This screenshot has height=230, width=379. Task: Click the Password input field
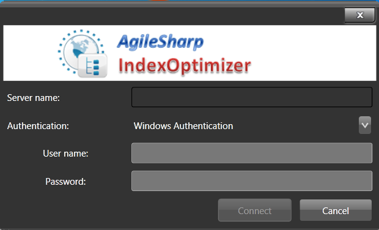252,181
